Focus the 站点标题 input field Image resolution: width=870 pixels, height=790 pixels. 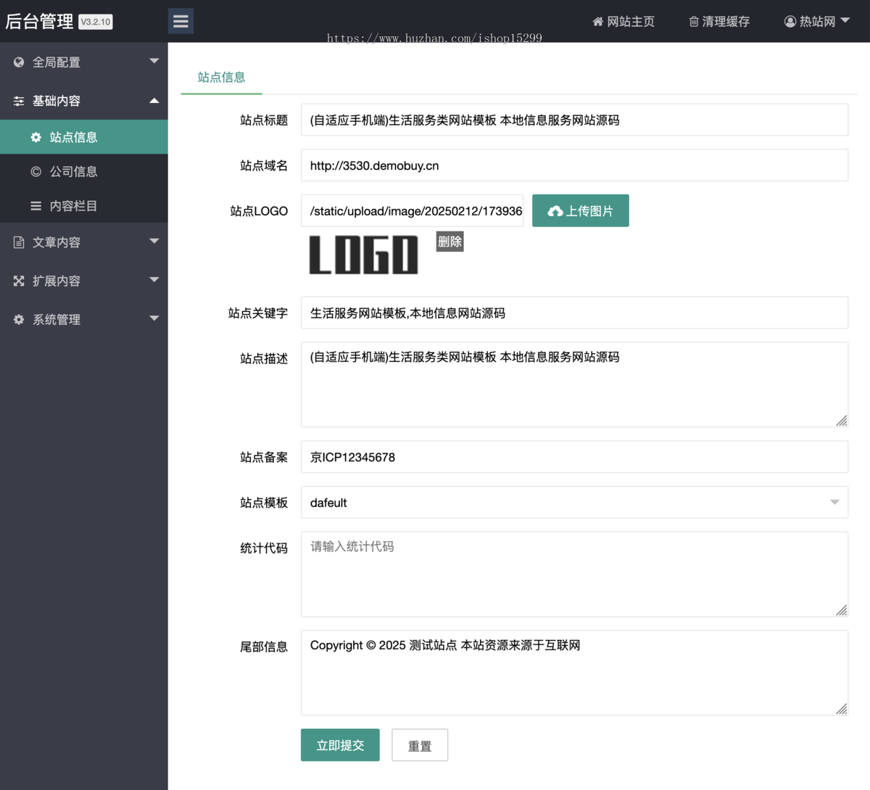574,120
